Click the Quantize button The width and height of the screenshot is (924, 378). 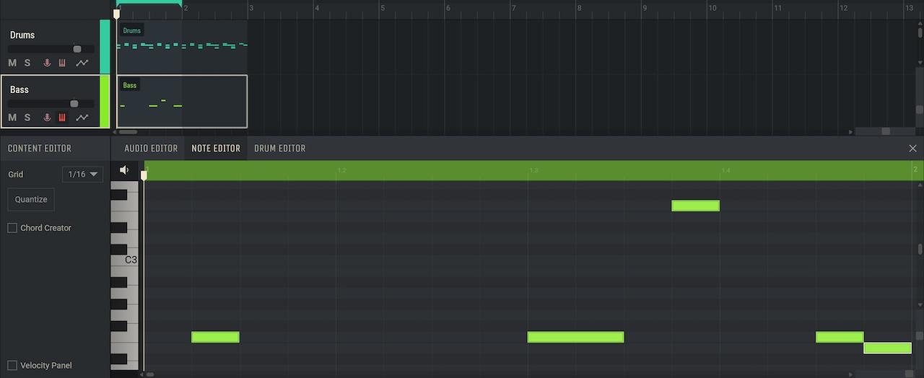pyautogui.click(x=31, y=200)
